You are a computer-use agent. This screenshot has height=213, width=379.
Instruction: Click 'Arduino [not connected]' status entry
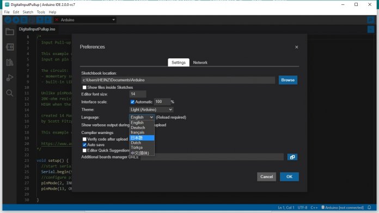[343, 208]
